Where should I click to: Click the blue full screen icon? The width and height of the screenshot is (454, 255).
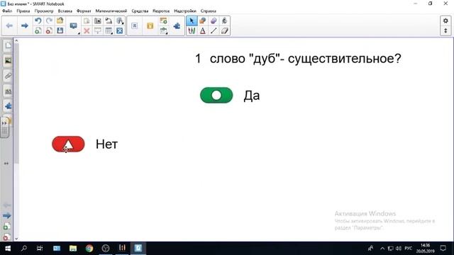click(x=120, y=30)
